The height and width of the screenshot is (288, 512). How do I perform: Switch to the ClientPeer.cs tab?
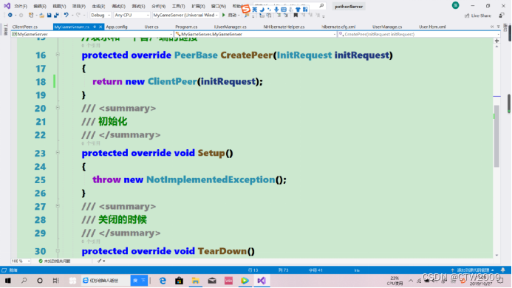coord(25,27)
